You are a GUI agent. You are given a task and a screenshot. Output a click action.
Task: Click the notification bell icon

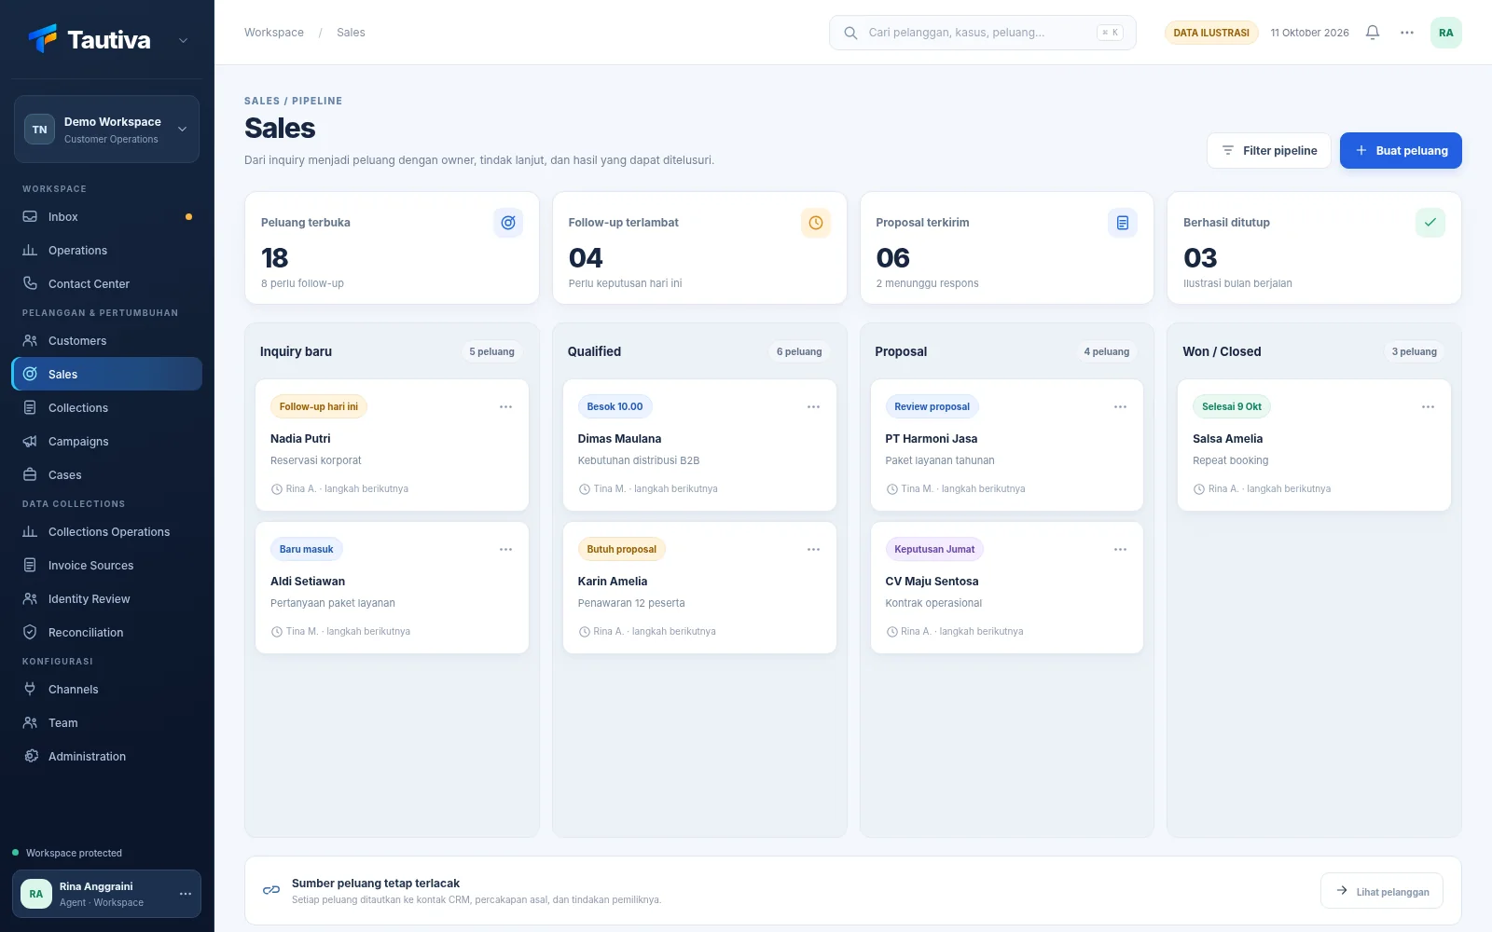(x=1373, y=33)
